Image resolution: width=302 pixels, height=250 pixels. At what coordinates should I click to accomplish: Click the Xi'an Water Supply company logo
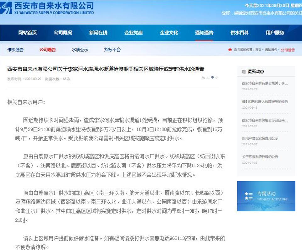click(7, 8)
